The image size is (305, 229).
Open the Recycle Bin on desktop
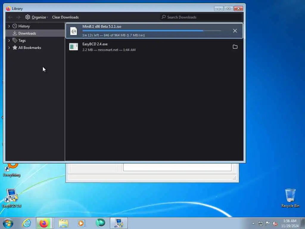pyautogui.click(x=290, y=198)
